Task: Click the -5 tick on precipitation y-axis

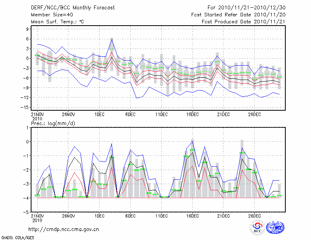Action: tap(27, 212)
